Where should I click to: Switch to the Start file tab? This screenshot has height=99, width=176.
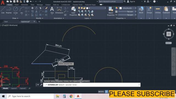coord(6,21)
